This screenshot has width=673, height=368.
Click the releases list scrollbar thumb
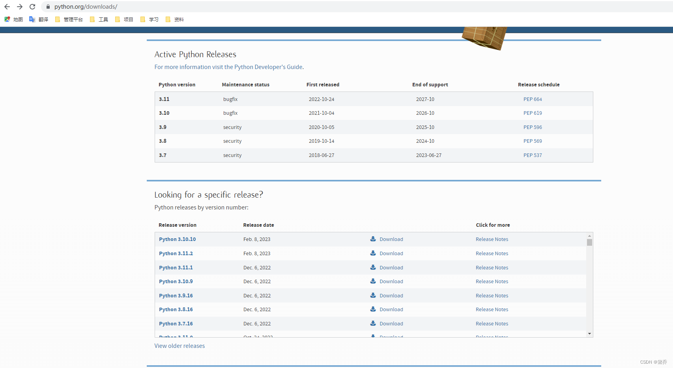click(589, 242)
